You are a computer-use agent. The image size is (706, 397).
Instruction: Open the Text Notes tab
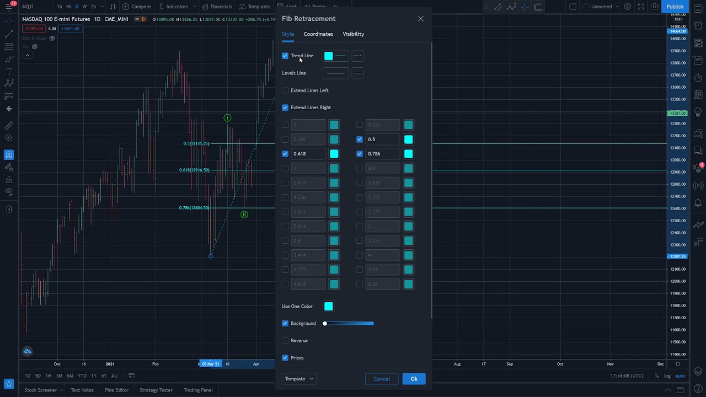pyautogui.click(x=82, y=390)
